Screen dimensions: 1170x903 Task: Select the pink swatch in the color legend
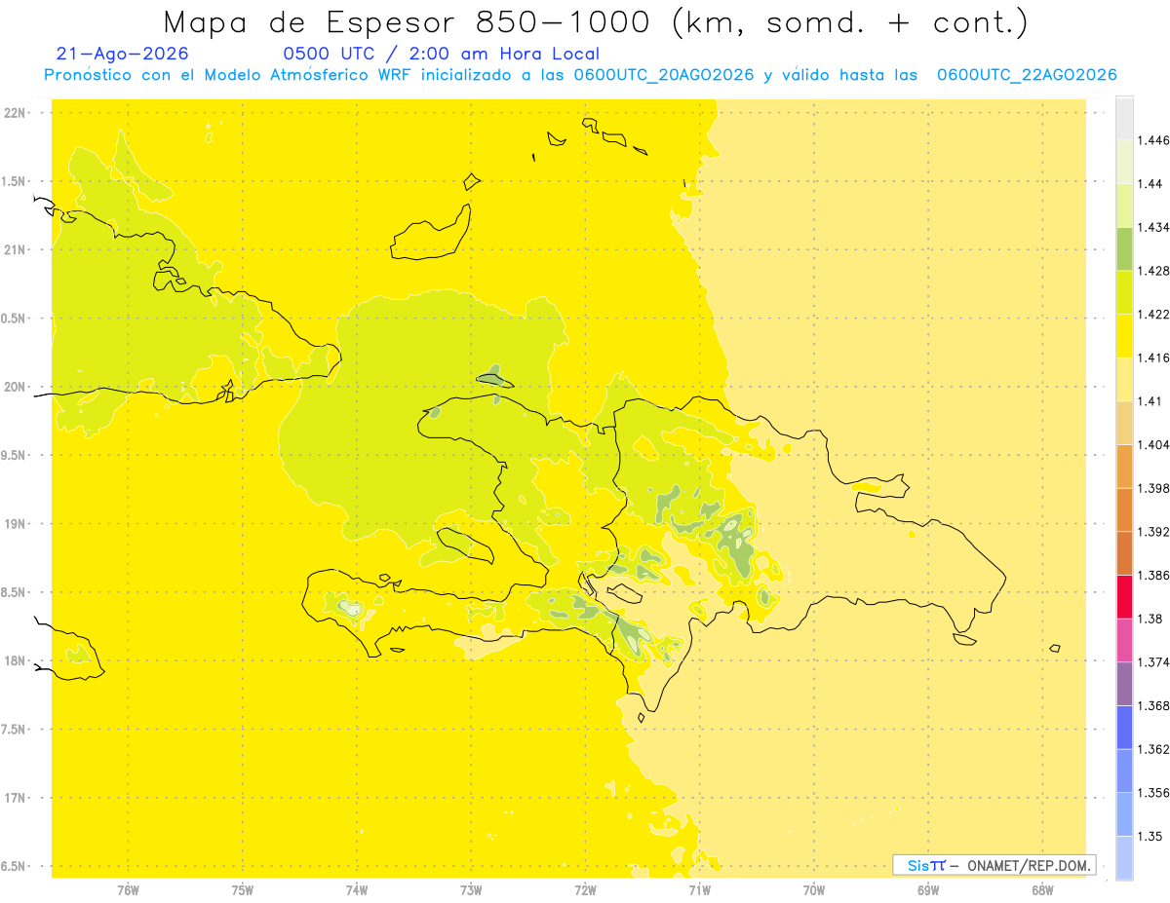tap(1124, 640)
